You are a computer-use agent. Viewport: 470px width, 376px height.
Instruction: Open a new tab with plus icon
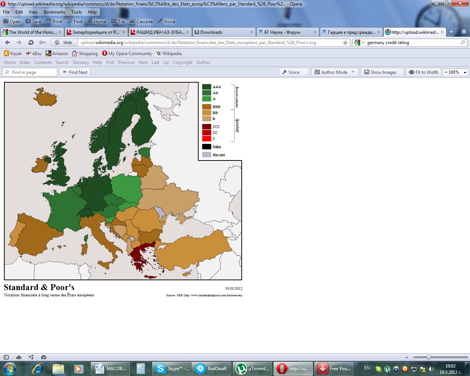tap(451, 32)
